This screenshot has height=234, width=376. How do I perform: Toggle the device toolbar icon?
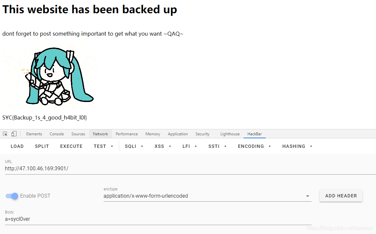click(x=14, y=134)
